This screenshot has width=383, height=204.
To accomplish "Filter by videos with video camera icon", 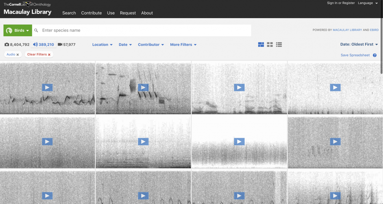I will pos(66,45).
